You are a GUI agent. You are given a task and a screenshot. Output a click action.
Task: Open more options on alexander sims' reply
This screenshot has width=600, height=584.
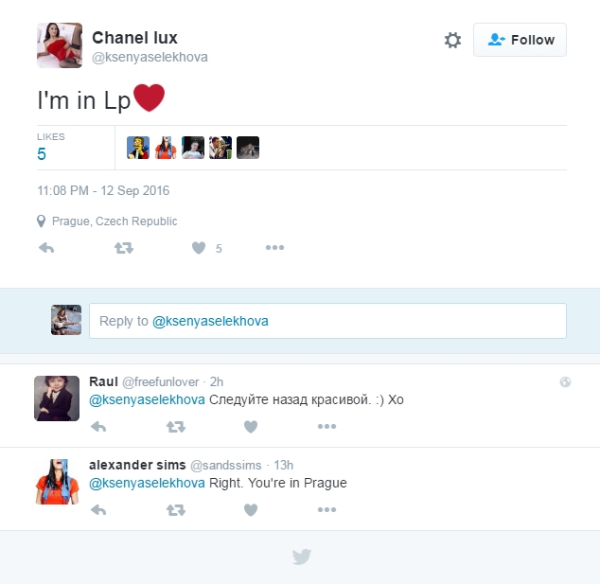(326, 510)
